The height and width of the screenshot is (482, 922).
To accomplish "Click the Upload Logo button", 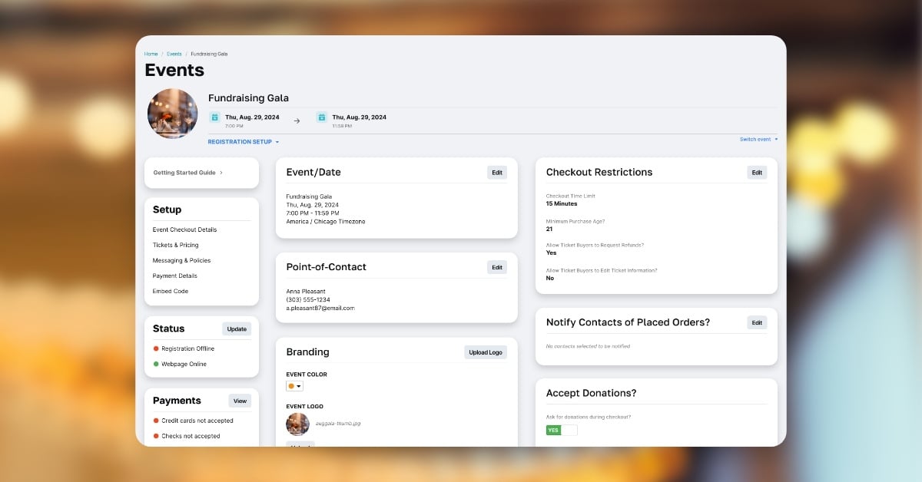I will [x=486, y=352].
